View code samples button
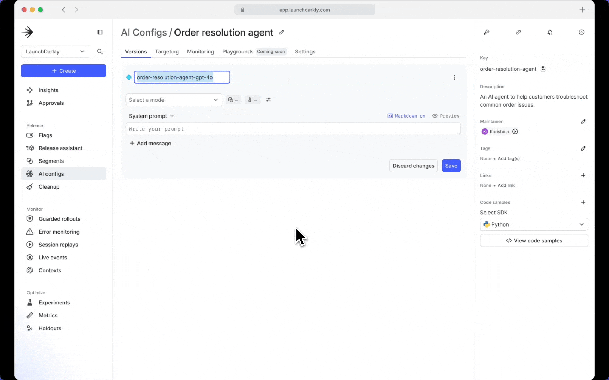This screenshot has width=609, height=380. (x=534, y=241)
